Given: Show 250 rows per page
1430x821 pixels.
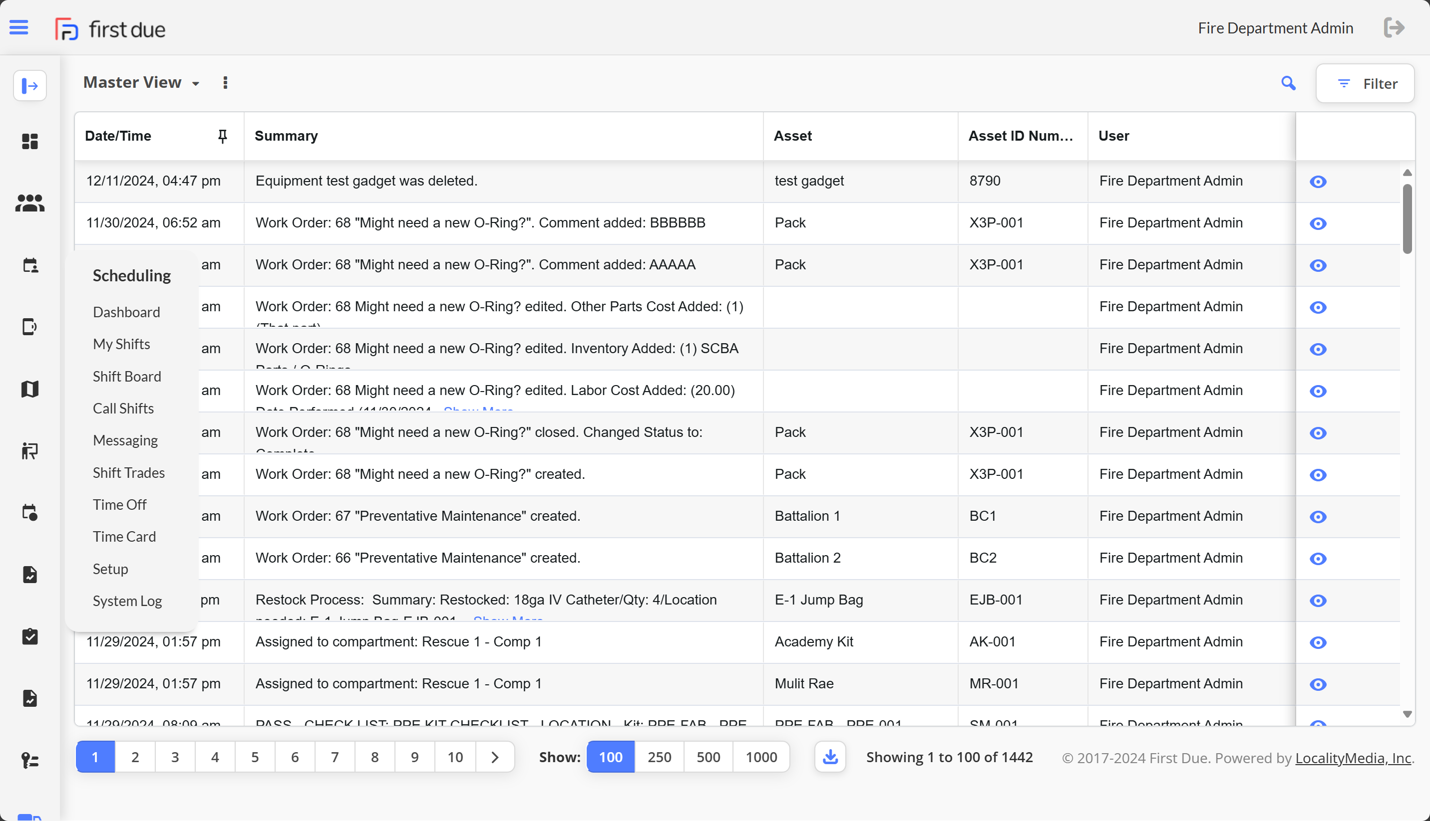Looking at the screenshot, I should tap(659, 757).
